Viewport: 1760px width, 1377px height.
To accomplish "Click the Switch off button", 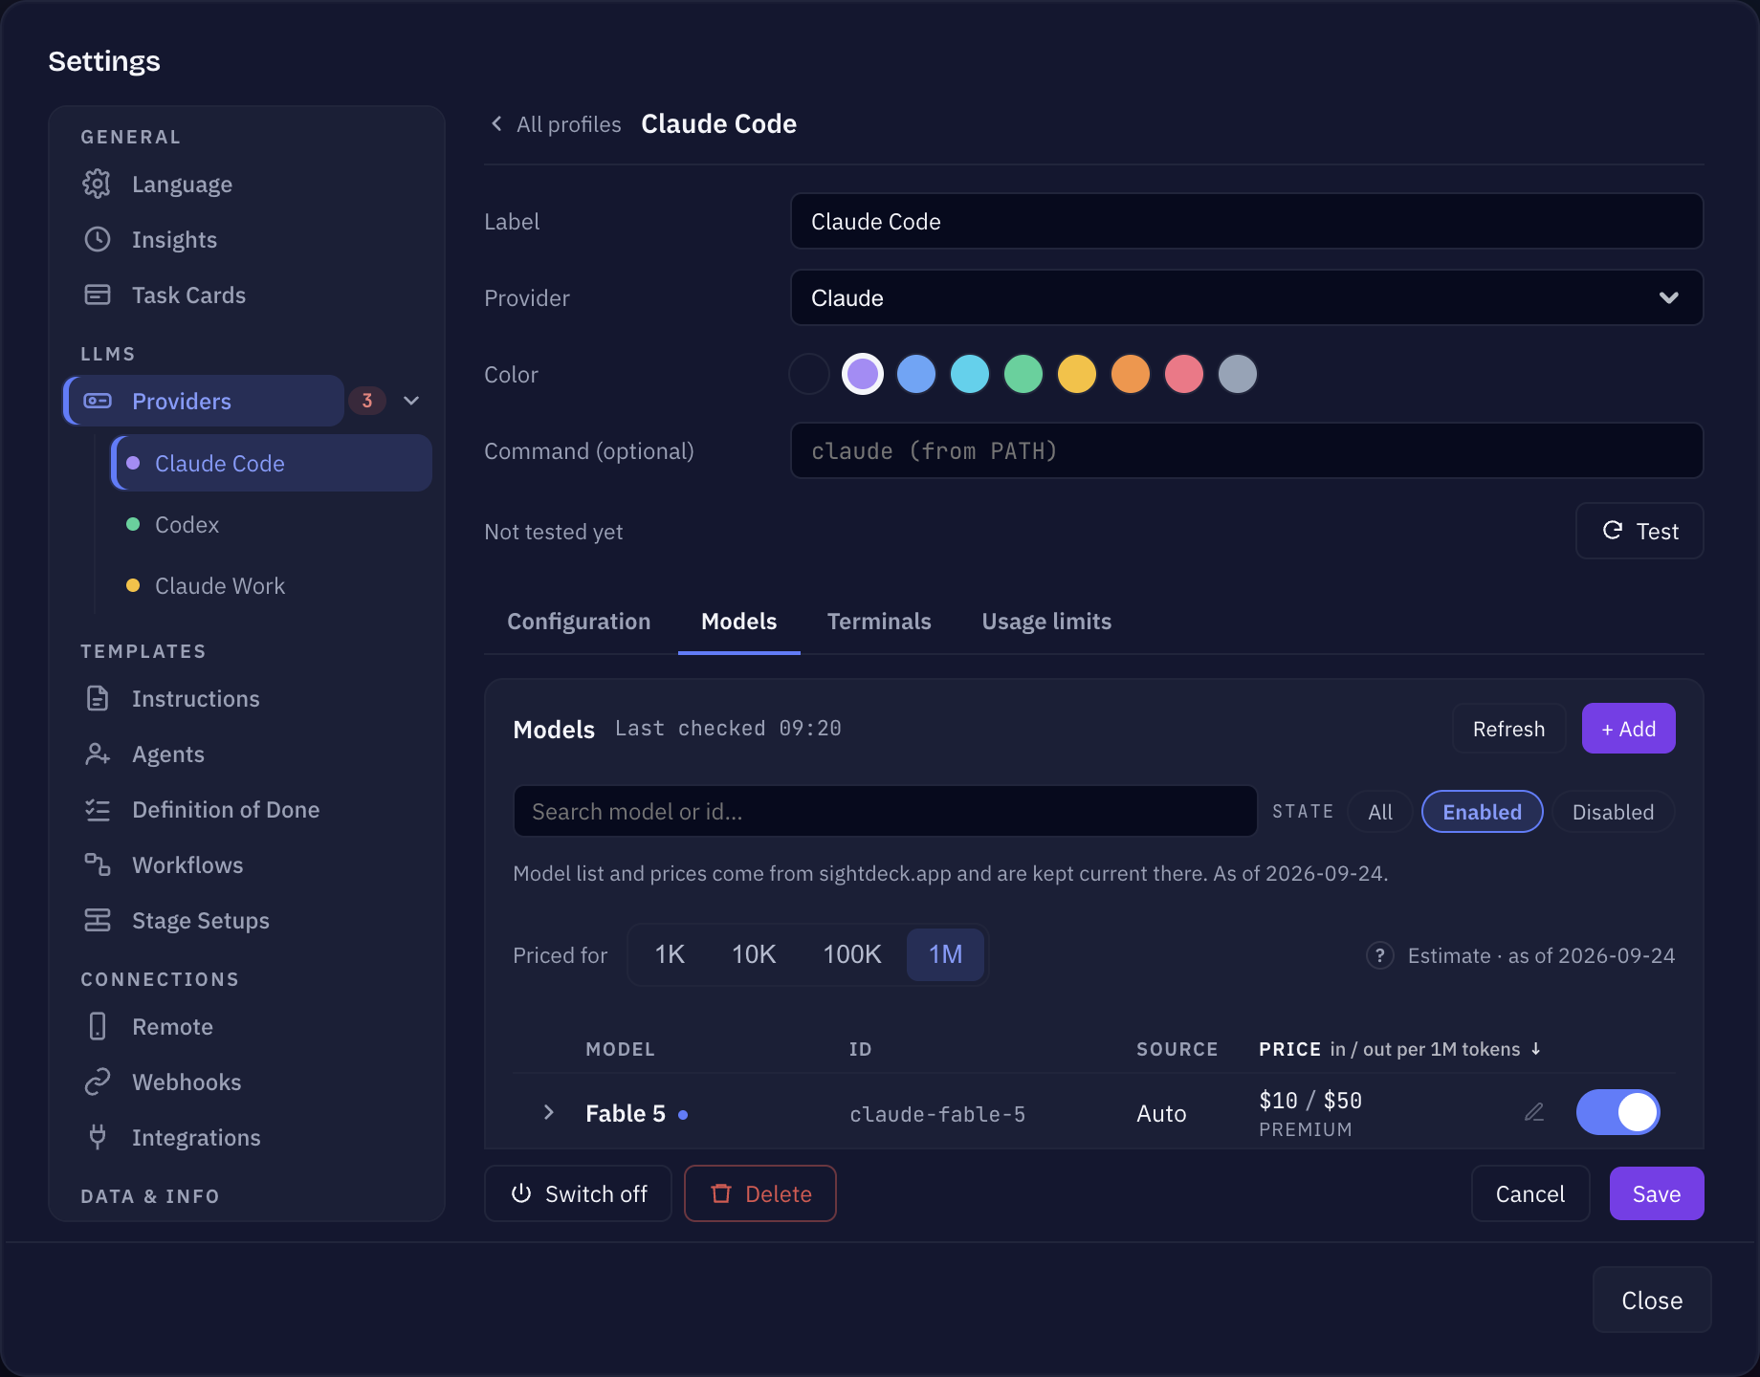I will [x=578, y=1193].
